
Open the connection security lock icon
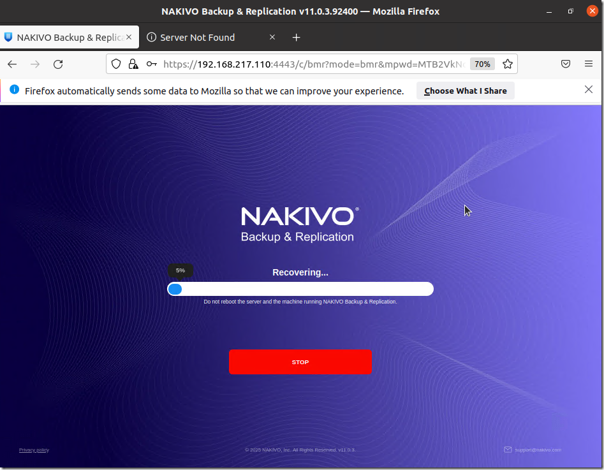[x=133, y=64]
